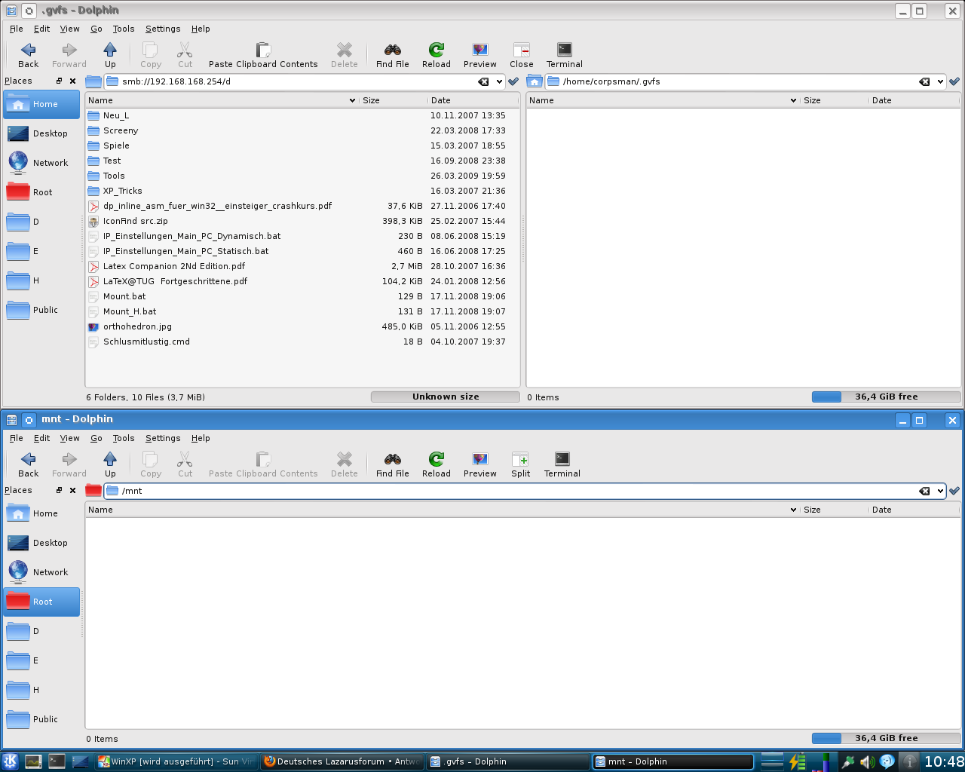Click Reload icon in the .gvfs window
The width and height of the screenshot is (965, 772).
[x=436, y=51]
